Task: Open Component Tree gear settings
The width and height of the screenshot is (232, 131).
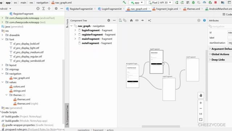Action: 109,20
